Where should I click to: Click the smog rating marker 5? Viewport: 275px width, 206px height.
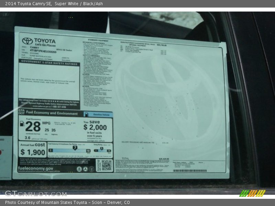pyautogui.click(x=101, y=149)
